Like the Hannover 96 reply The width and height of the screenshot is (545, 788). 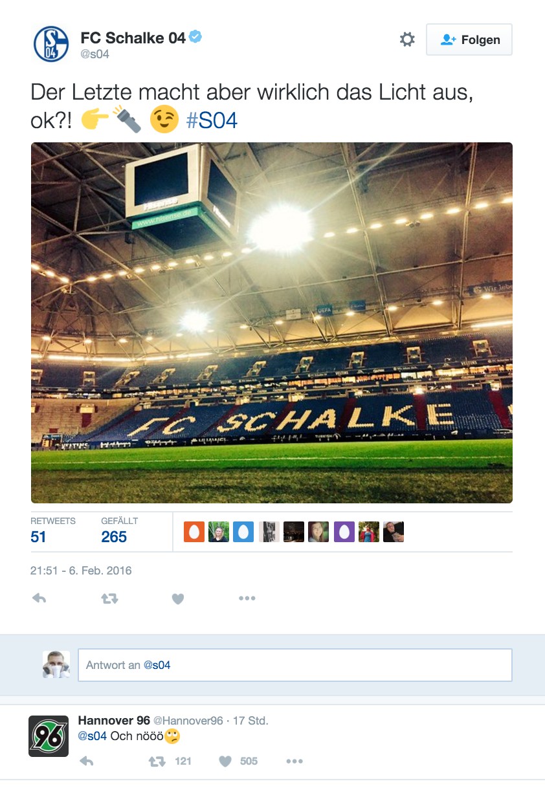pyautogui.click(x=225, y=761)
